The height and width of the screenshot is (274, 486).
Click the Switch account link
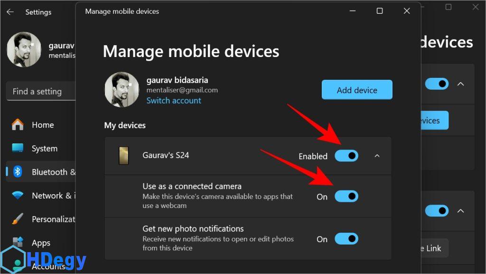click(x=174, y=101)
